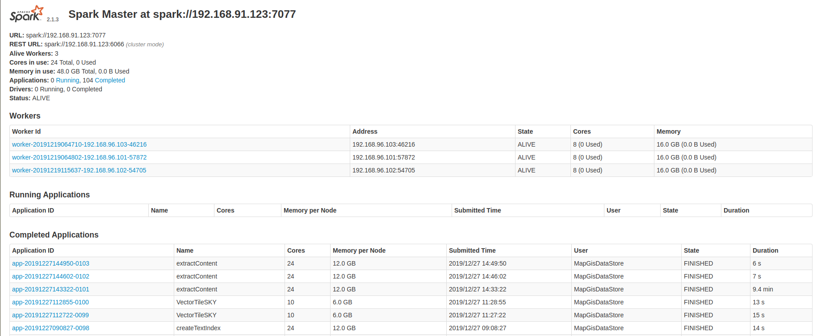Click the Status: ALIVE line
The image size is (817, 336).
pos(30,98)
